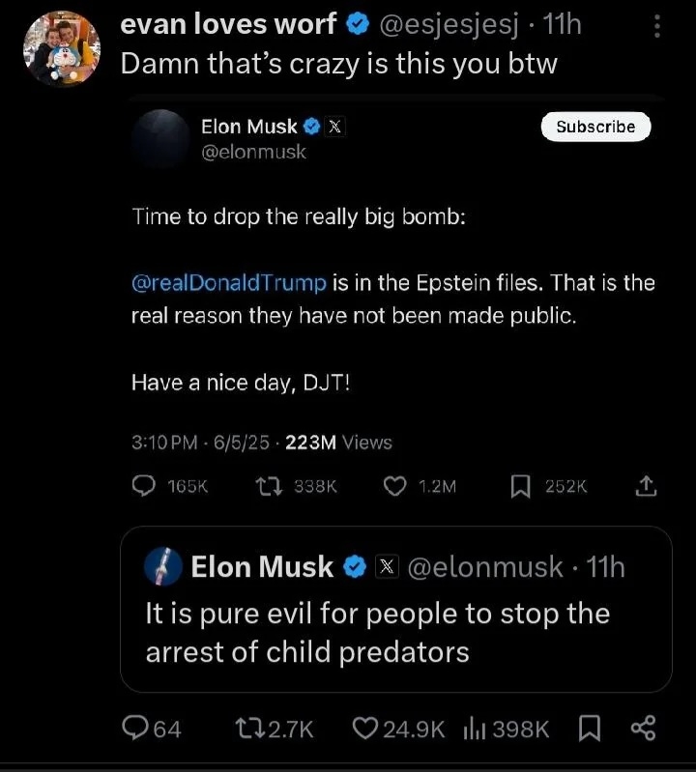This screenshot has width=696, height=772.
Task: Open the @realDonaldTrump mention link
Action: click(x=228, y=283)
